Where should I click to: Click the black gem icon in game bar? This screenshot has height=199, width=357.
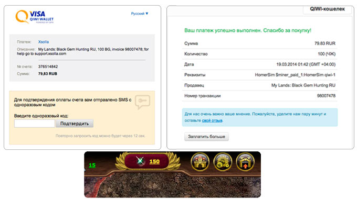click(x=140, y=161)
